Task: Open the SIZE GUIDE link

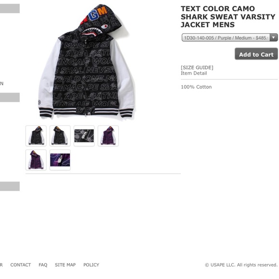Action: click(x=197, y=68)
